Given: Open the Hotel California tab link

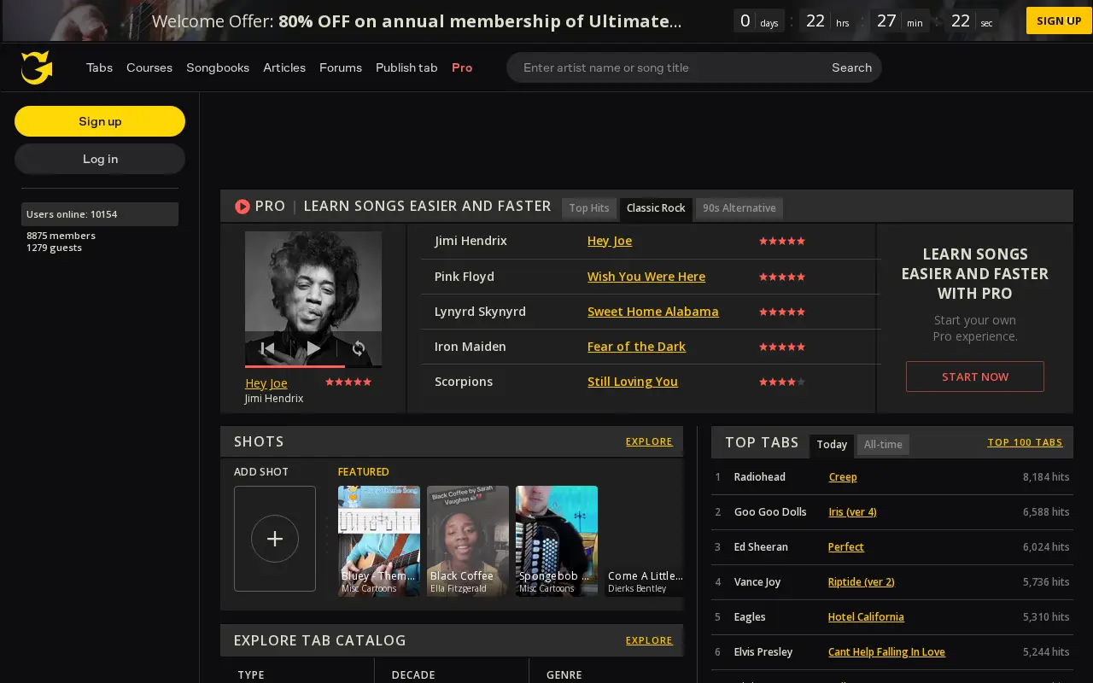Looking at the screenshot, I should pos(866,617).
